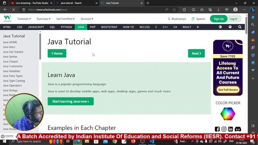Click the Read aloud icon in address bar
The height and width of the screenshot is (145, 258).
[166, 10]
